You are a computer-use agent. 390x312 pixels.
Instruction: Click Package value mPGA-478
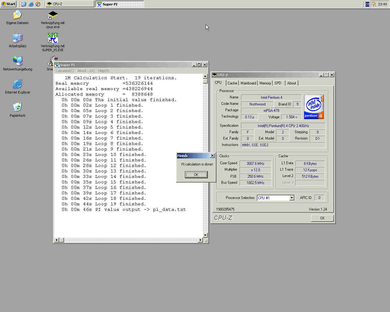[271, 111]
